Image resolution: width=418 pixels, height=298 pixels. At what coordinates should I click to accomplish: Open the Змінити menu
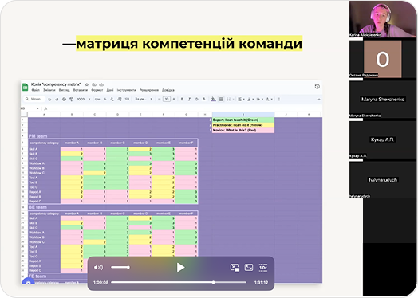[x=49, y=90]
